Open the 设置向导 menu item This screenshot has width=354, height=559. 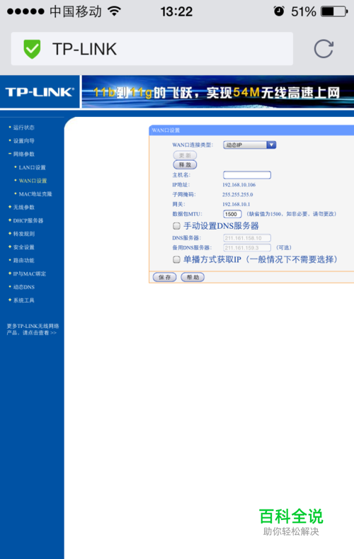click(23, 140)
